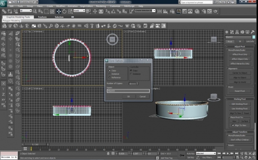Restrict to X axis button

pyautogui.click(x=3, y=83)
